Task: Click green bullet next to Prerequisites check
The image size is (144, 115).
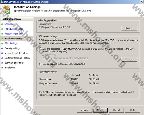Action: pos(2,29)
